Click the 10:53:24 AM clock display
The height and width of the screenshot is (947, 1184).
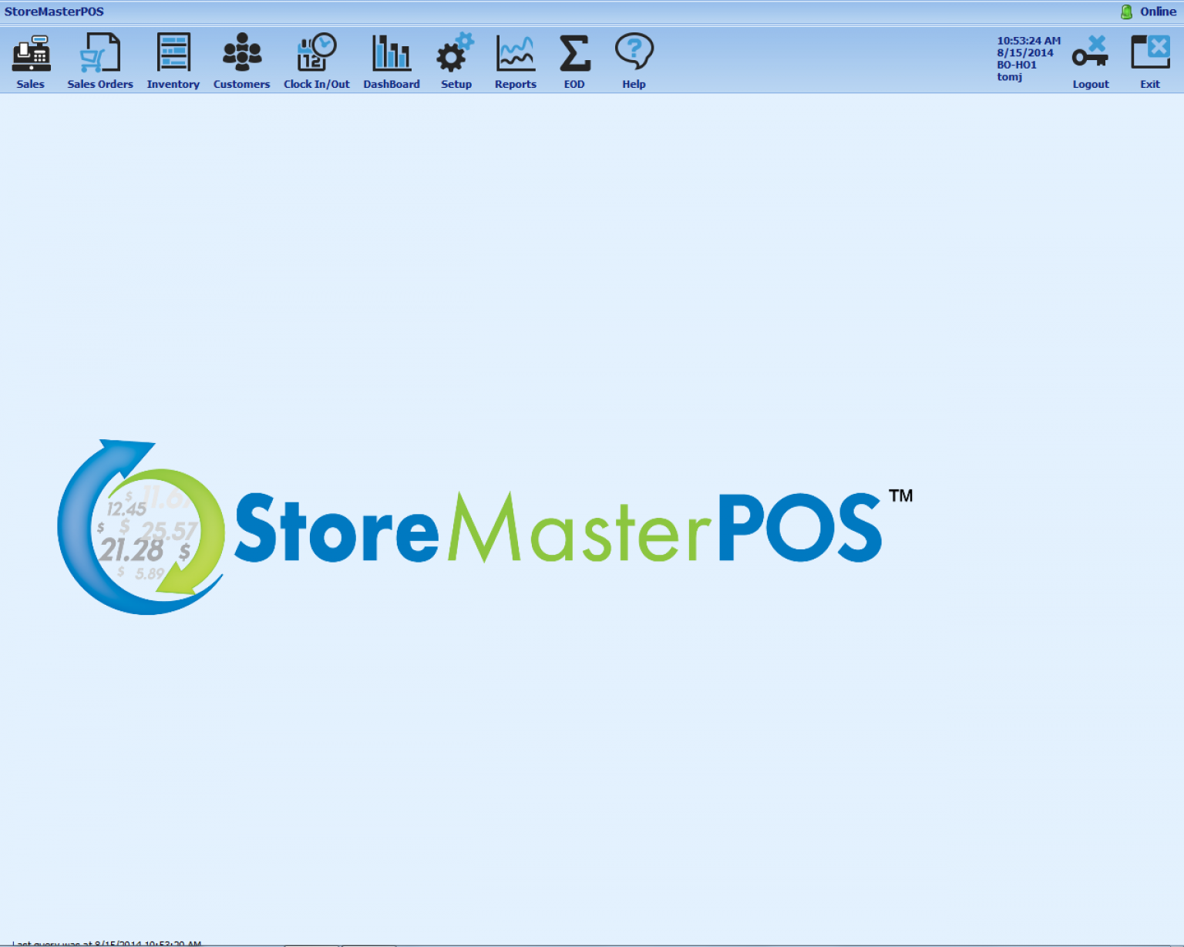(x=1028, y=40)
